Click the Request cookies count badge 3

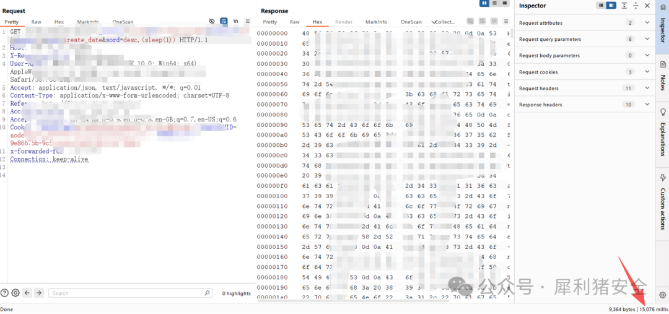pyautogui.click(x=630, y=72)
